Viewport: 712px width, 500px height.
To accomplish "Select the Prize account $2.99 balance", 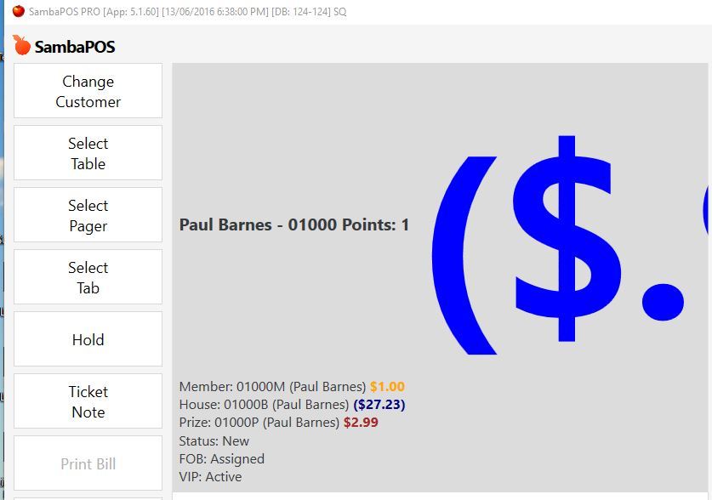I will tap(361, 423).
